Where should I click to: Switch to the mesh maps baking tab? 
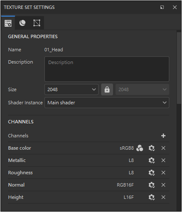22,23
